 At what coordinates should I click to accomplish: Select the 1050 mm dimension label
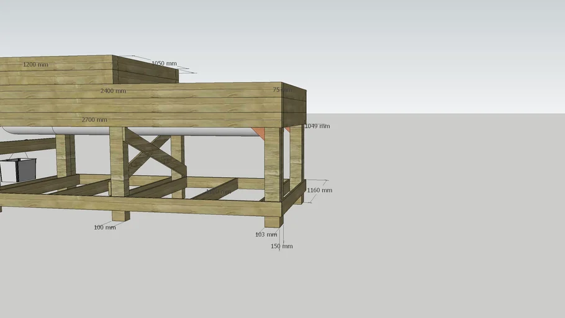pos(164,63)
